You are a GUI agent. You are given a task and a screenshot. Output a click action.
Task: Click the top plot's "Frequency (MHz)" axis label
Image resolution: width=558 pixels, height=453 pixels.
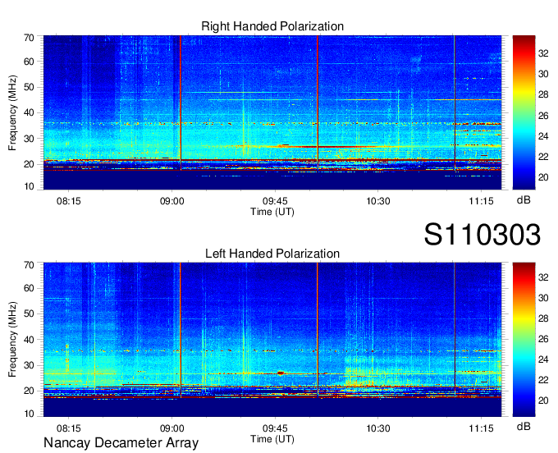[12, 112]
